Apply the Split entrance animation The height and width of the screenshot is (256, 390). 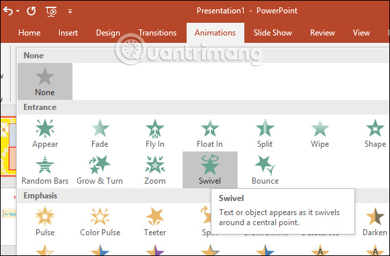(x=264, y=133)
